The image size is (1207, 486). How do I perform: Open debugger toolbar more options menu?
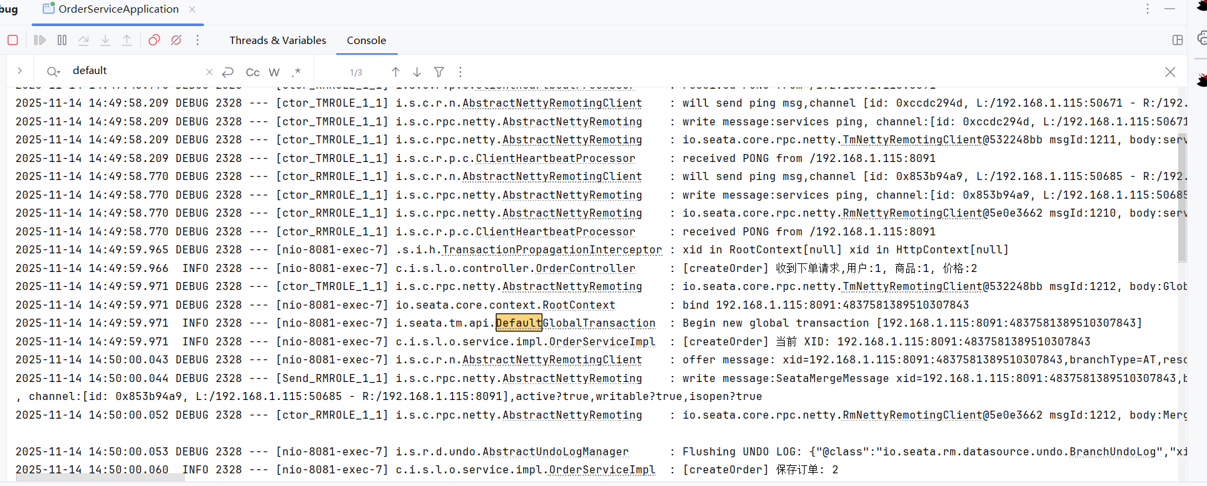pos(197,40)
